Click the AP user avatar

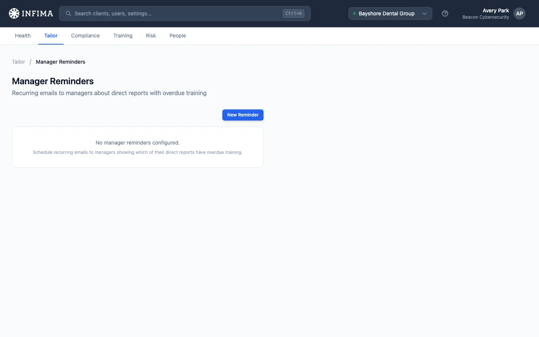point(520,13)
